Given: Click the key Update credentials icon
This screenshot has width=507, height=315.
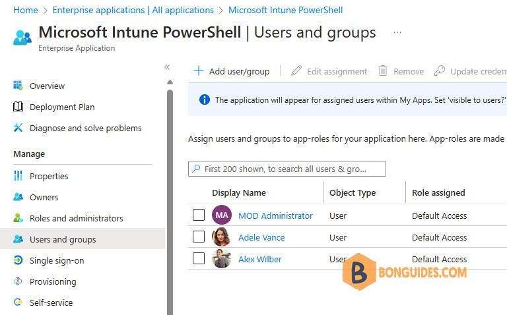Looking at the screenshot, I should pyautogui.click(x=440, y=71).
